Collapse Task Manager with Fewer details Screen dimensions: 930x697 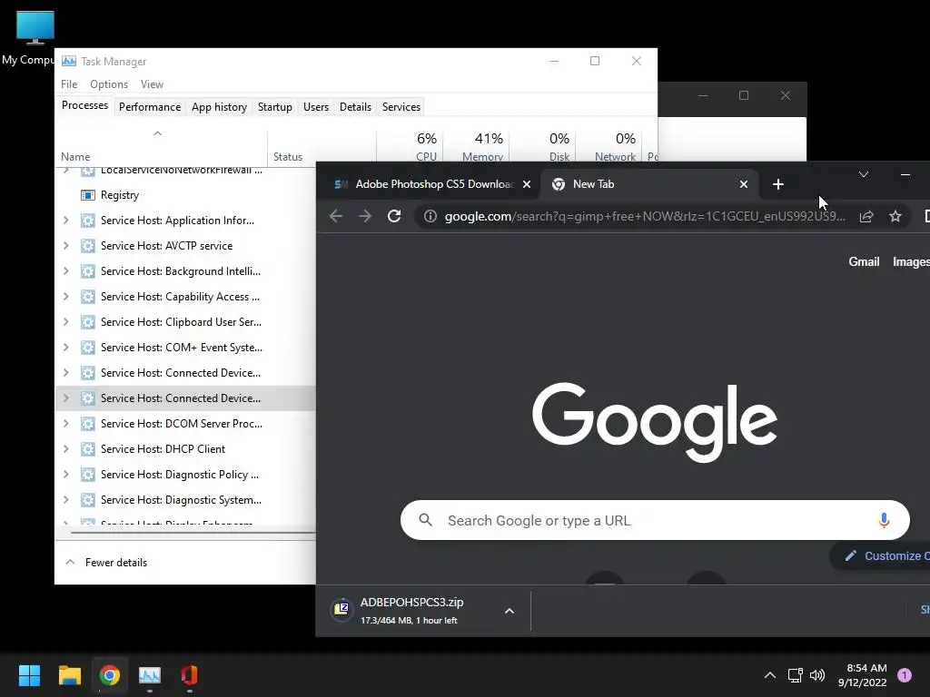106,563
